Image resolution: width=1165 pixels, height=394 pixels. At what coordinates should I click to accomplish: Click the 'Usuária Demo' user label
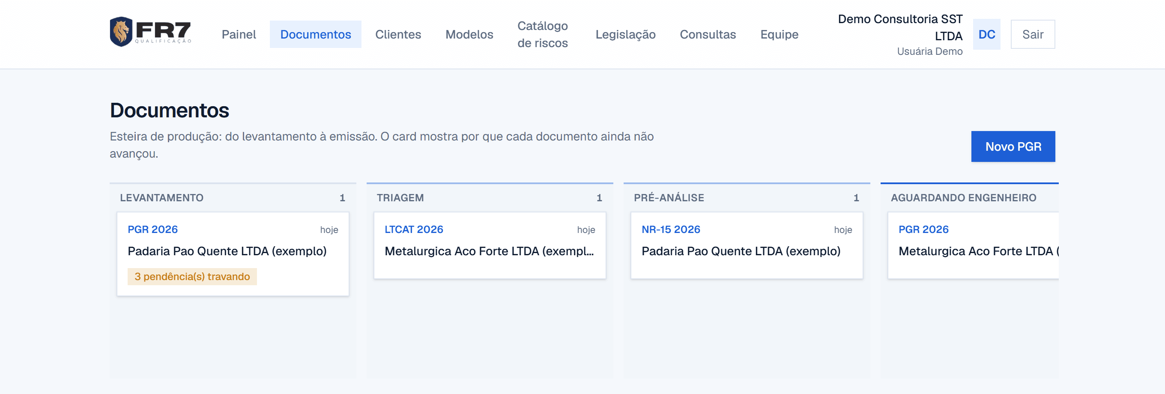[929, 51]
